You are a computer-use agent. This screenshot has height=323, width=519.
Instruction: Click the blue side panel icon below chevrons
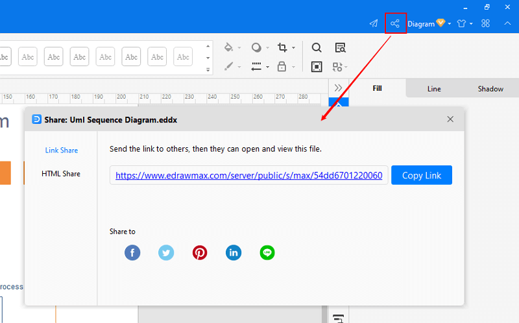coord(339,102)
